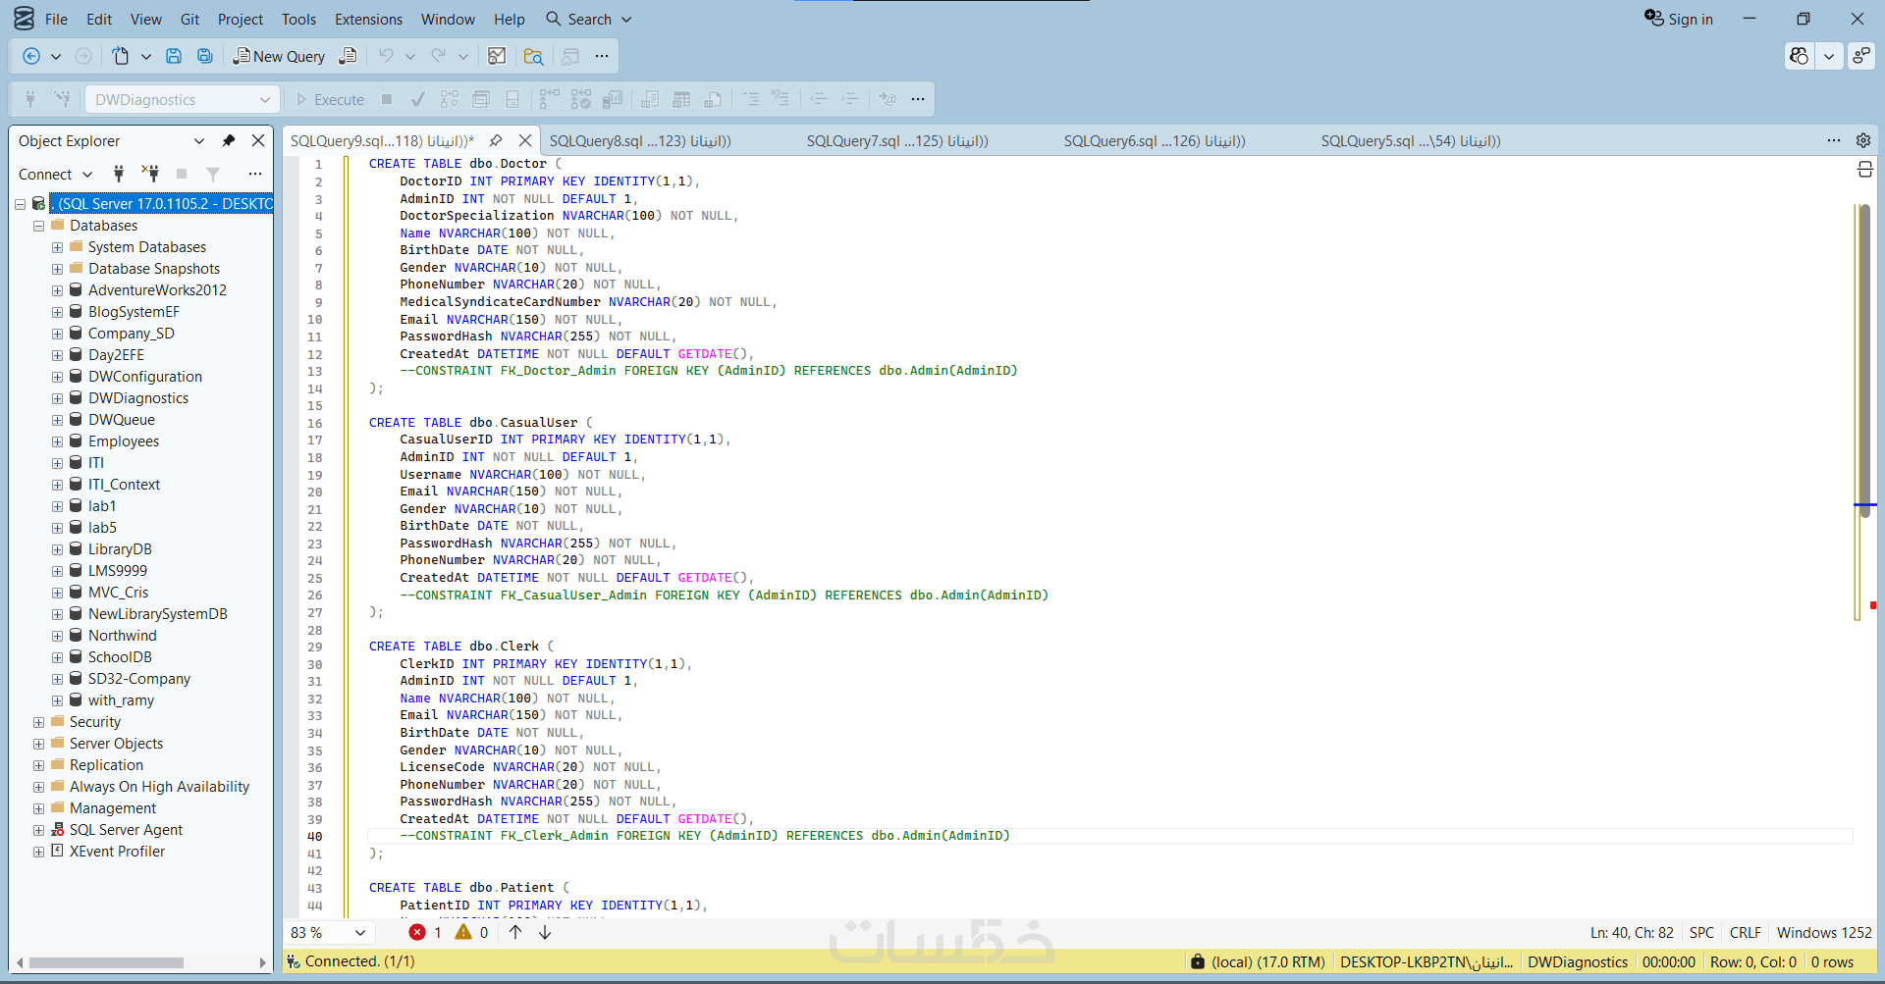
Task: Open the editor settings gear icon
Action: (1863, 140)
